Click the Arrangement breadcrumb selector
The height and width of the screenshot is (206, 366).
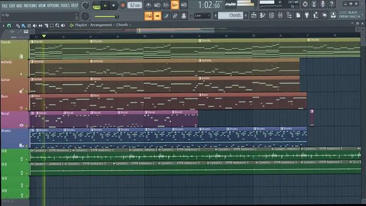[101, 25]
